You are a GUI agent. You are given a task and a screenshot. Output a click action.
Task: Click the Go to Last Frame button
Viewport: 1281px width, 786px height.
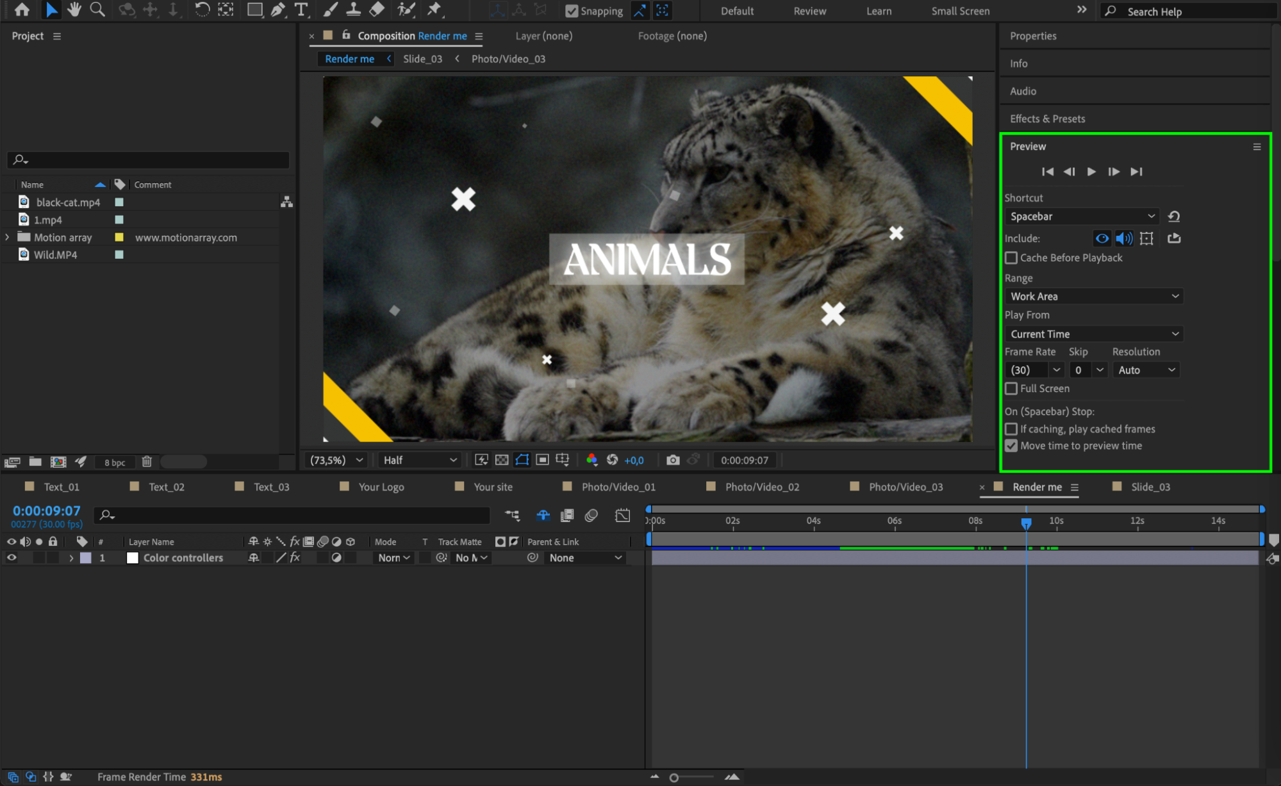pos(1136,172)
